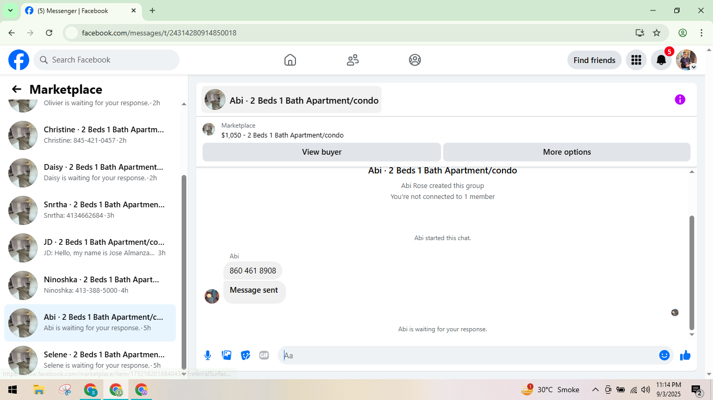Close the Messenger | Facebook tab

[x=134, y=10]
